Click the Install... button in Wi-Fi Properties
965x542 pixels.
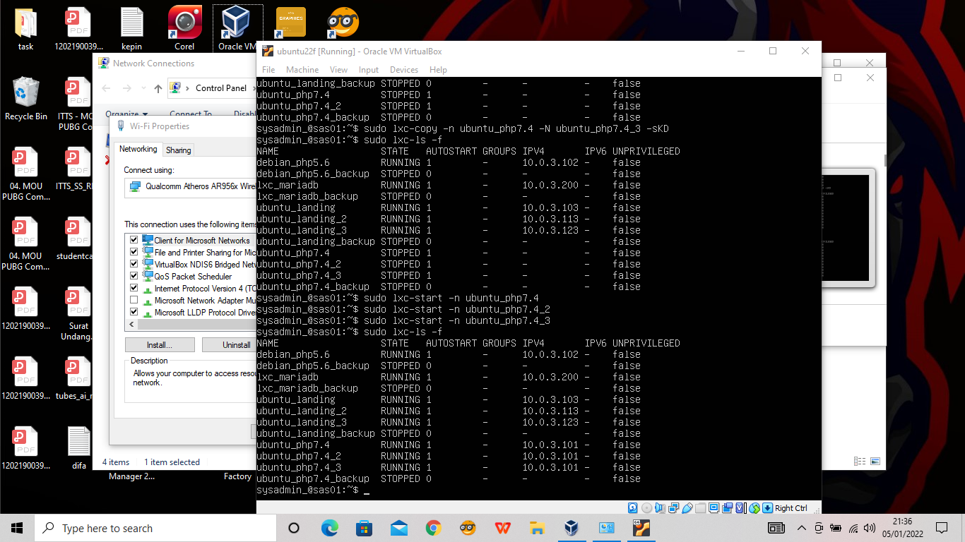tap(160, 345)
